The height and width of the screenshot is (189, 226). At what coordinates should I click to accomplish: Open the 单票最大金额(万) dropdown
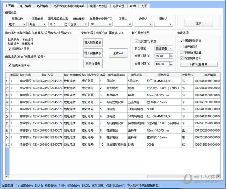101,24
